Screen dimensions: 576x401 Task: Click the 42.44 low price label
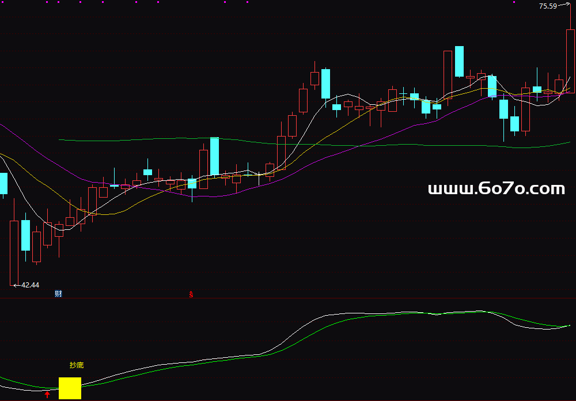tap(30, 285)
